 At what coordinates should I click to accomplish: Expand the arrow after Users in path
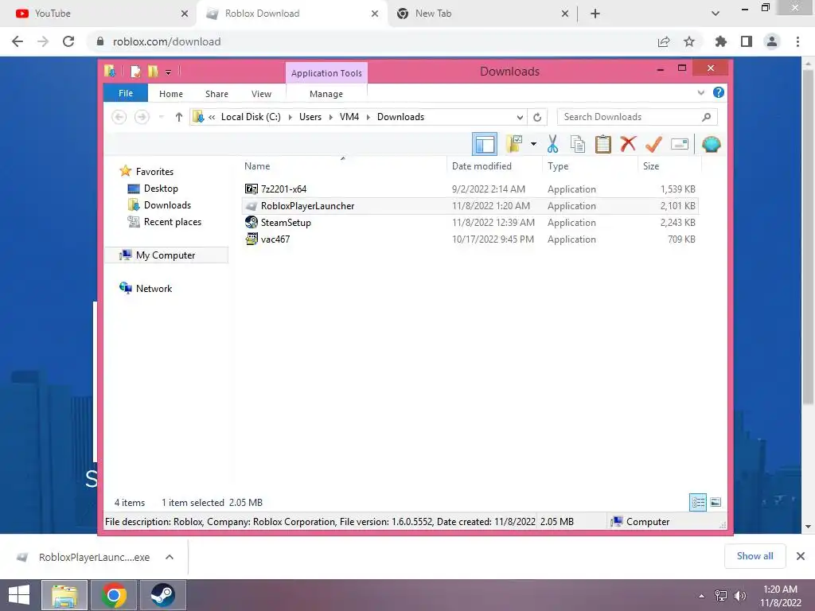pyautogui.click(x=330, y=117)
